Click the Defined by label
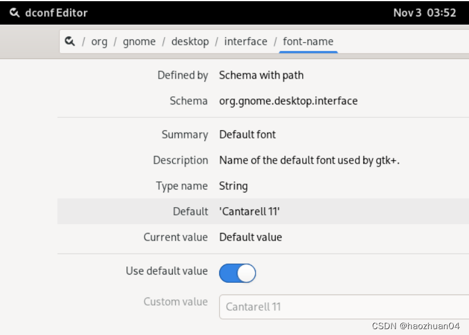Screen dimensions: 469x335 182,75
